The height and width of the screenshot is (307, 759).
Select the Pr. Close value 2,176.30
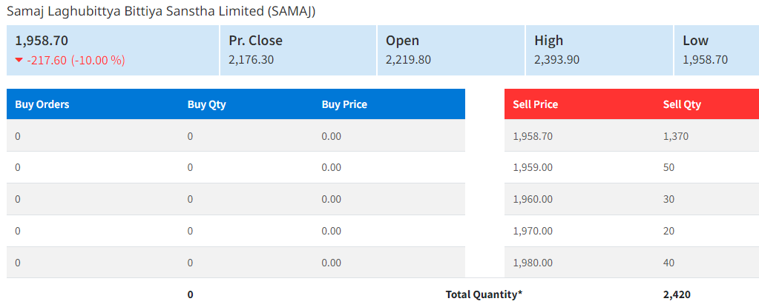point(251,59)
